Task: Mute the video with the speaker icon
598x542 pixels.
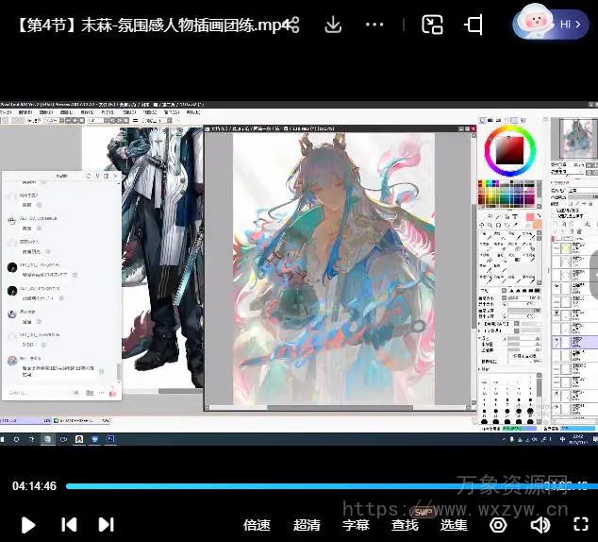Action: click(540, 524)
